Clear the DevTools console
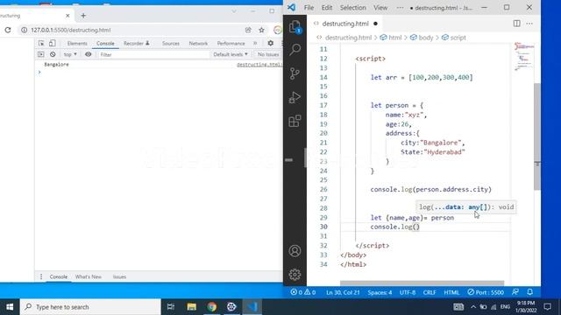The height and width of the screenshot is (315, 561). [53, 54]
